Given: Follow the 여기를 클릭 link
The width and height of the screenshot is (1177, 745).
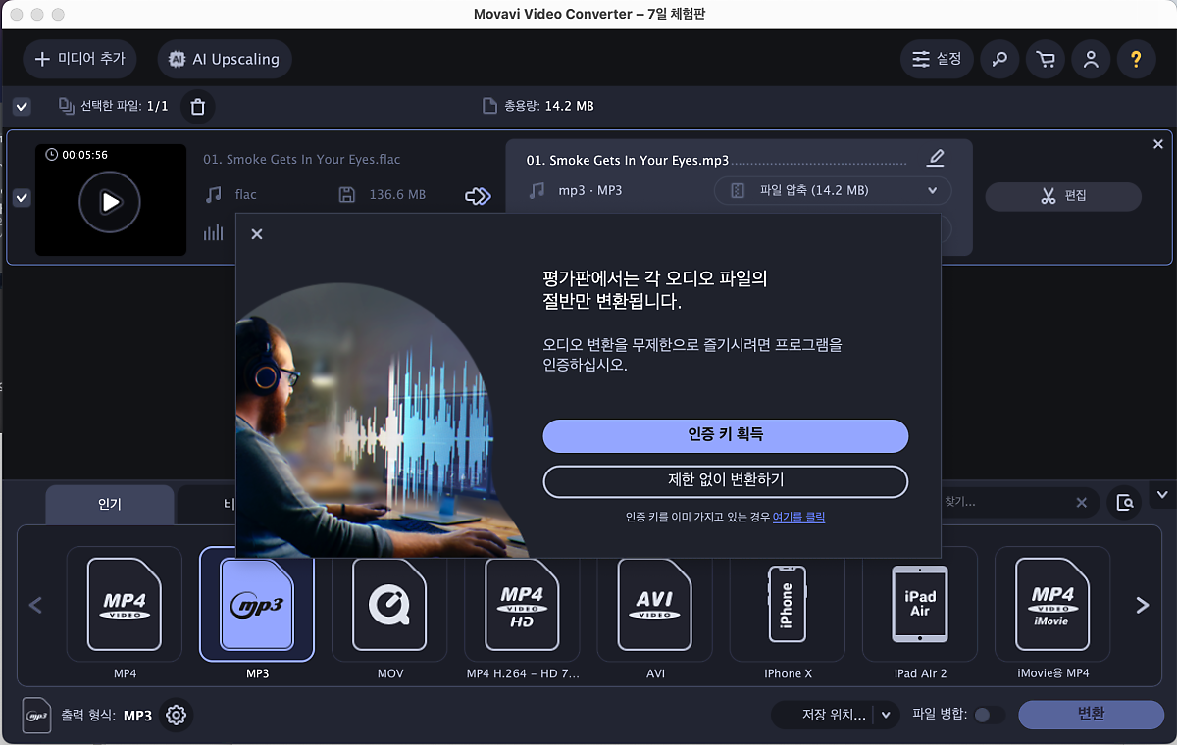Looking at the screenshot, I should pyautogui.click(x=798, y=517).
